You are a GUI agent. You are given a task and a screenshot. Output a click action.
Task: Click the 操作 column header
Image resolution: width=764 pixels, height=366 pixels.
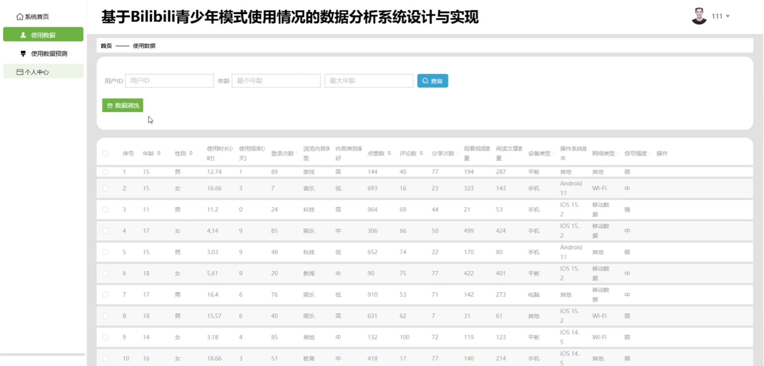(662, 153)
